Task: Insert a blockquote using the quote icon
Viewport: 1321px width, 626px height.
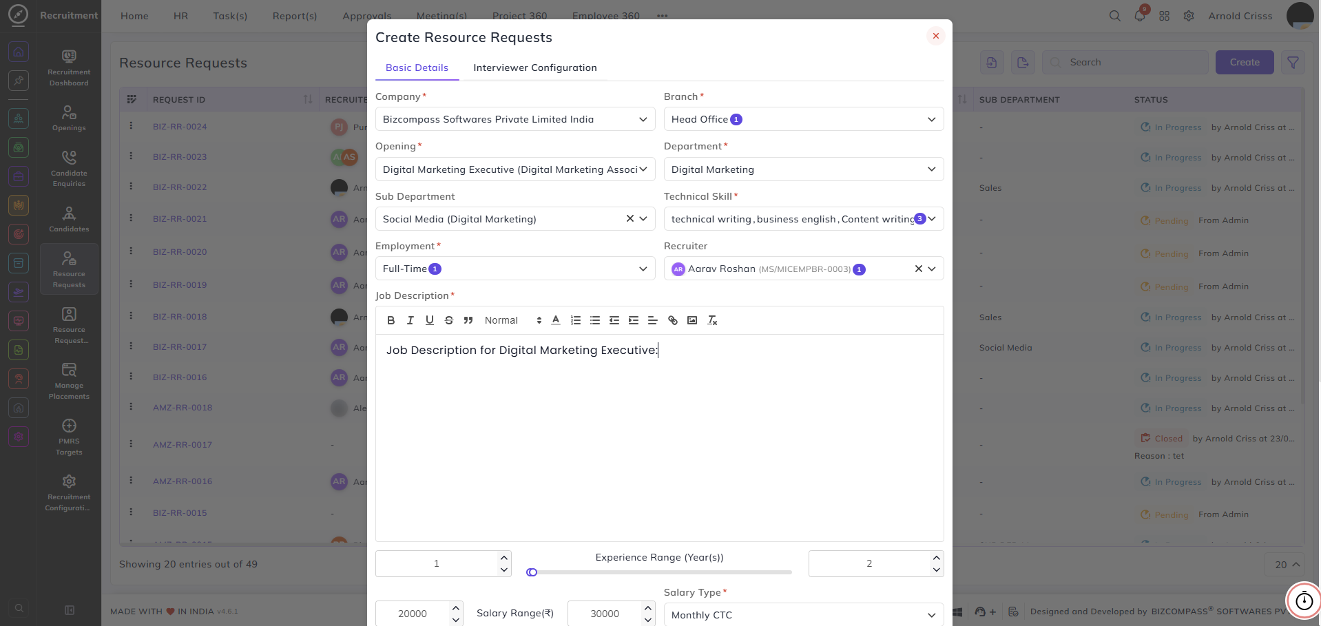Action: point(468,320)
